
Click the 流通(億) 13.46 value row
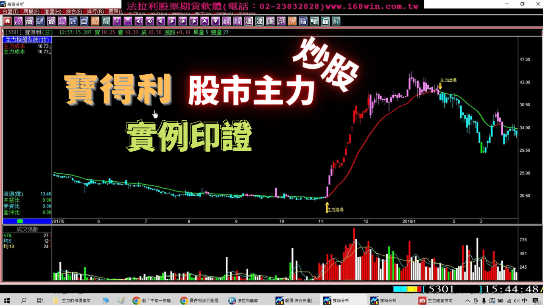pos(27,194)
